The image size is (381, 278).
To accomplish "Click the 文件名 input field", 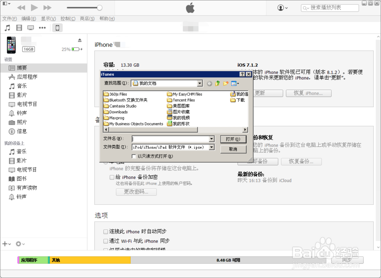I will 171,139.
